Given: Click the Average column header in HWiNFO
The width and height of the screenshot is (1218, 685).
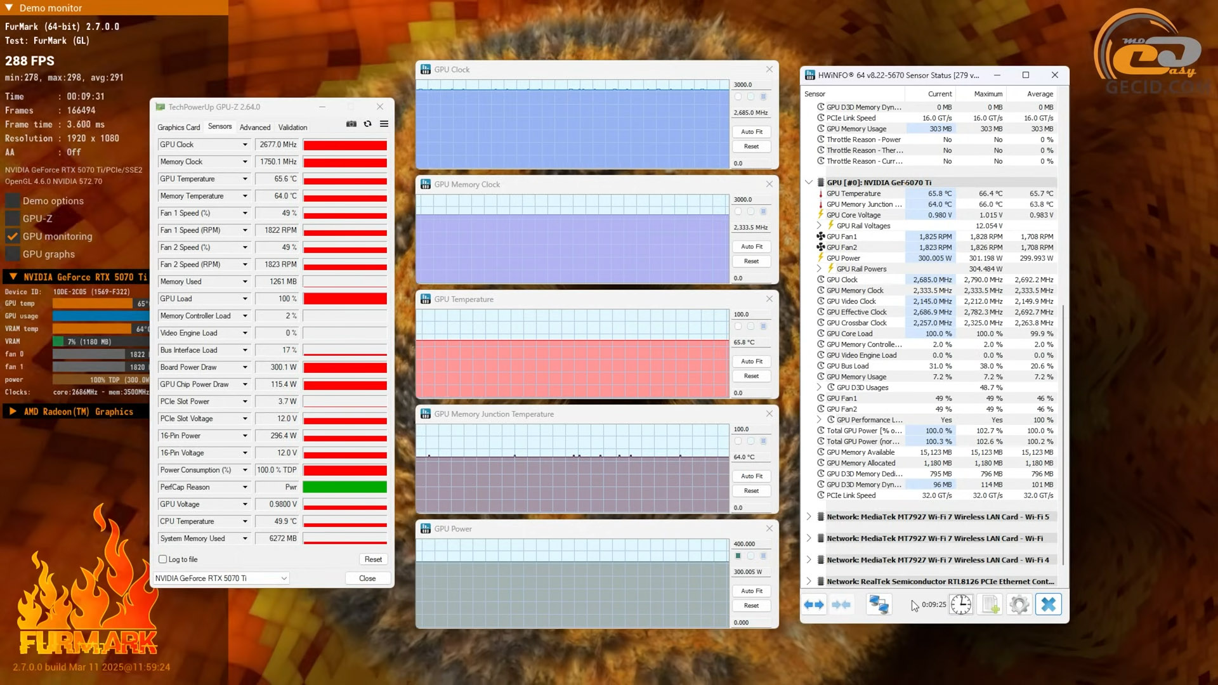Looking at the screenshot, I should (1040, 94).
